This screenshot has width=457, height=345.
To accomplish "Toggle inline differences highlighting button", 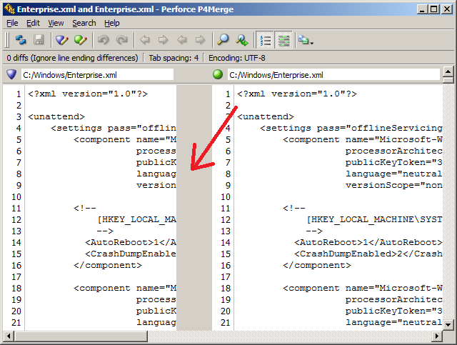I will coord(283,40).
